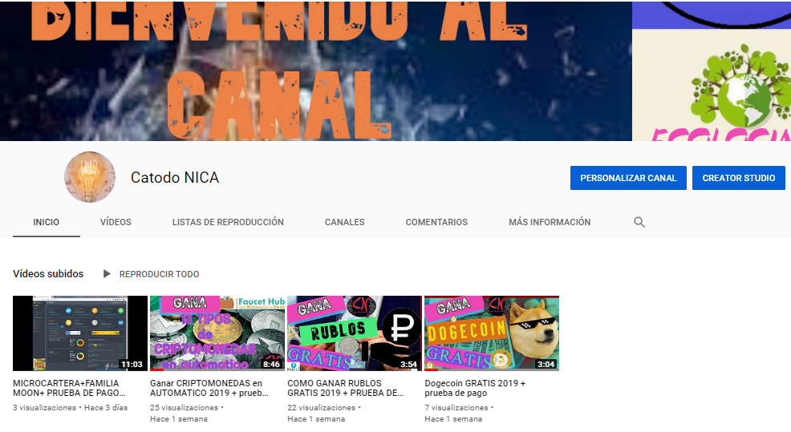Open the Gana Dogecoin Gratis thumbnail
The image size is (791, 432).
point(492,333)
